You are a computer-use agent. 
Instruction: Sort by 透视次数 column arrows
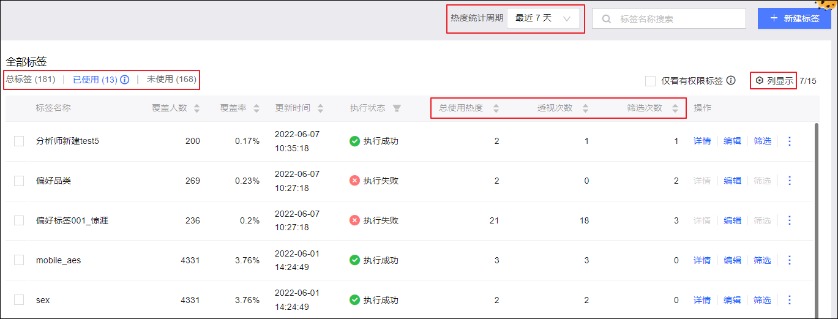click(585, 108)
